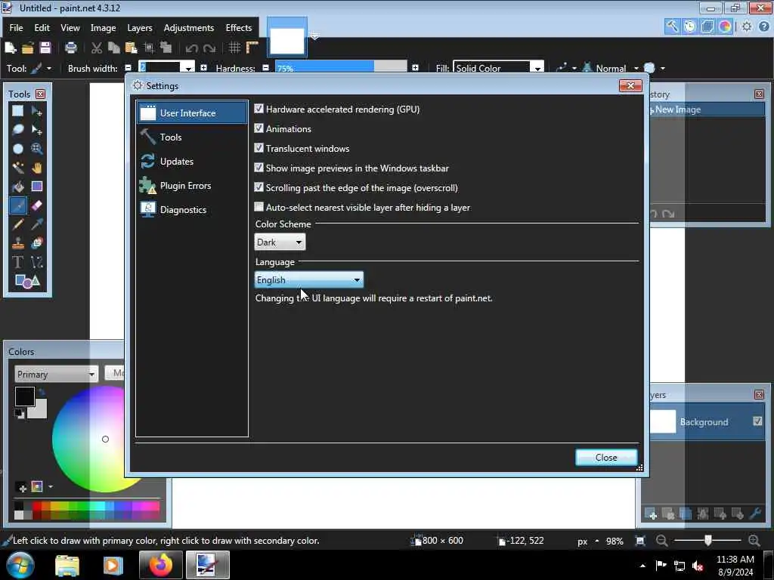Click the Open file folder icon
Viewport: 774px width, 580px height.
pos(28,48)
